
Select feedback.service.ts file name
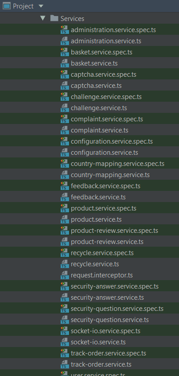click(x=98, y=197)
